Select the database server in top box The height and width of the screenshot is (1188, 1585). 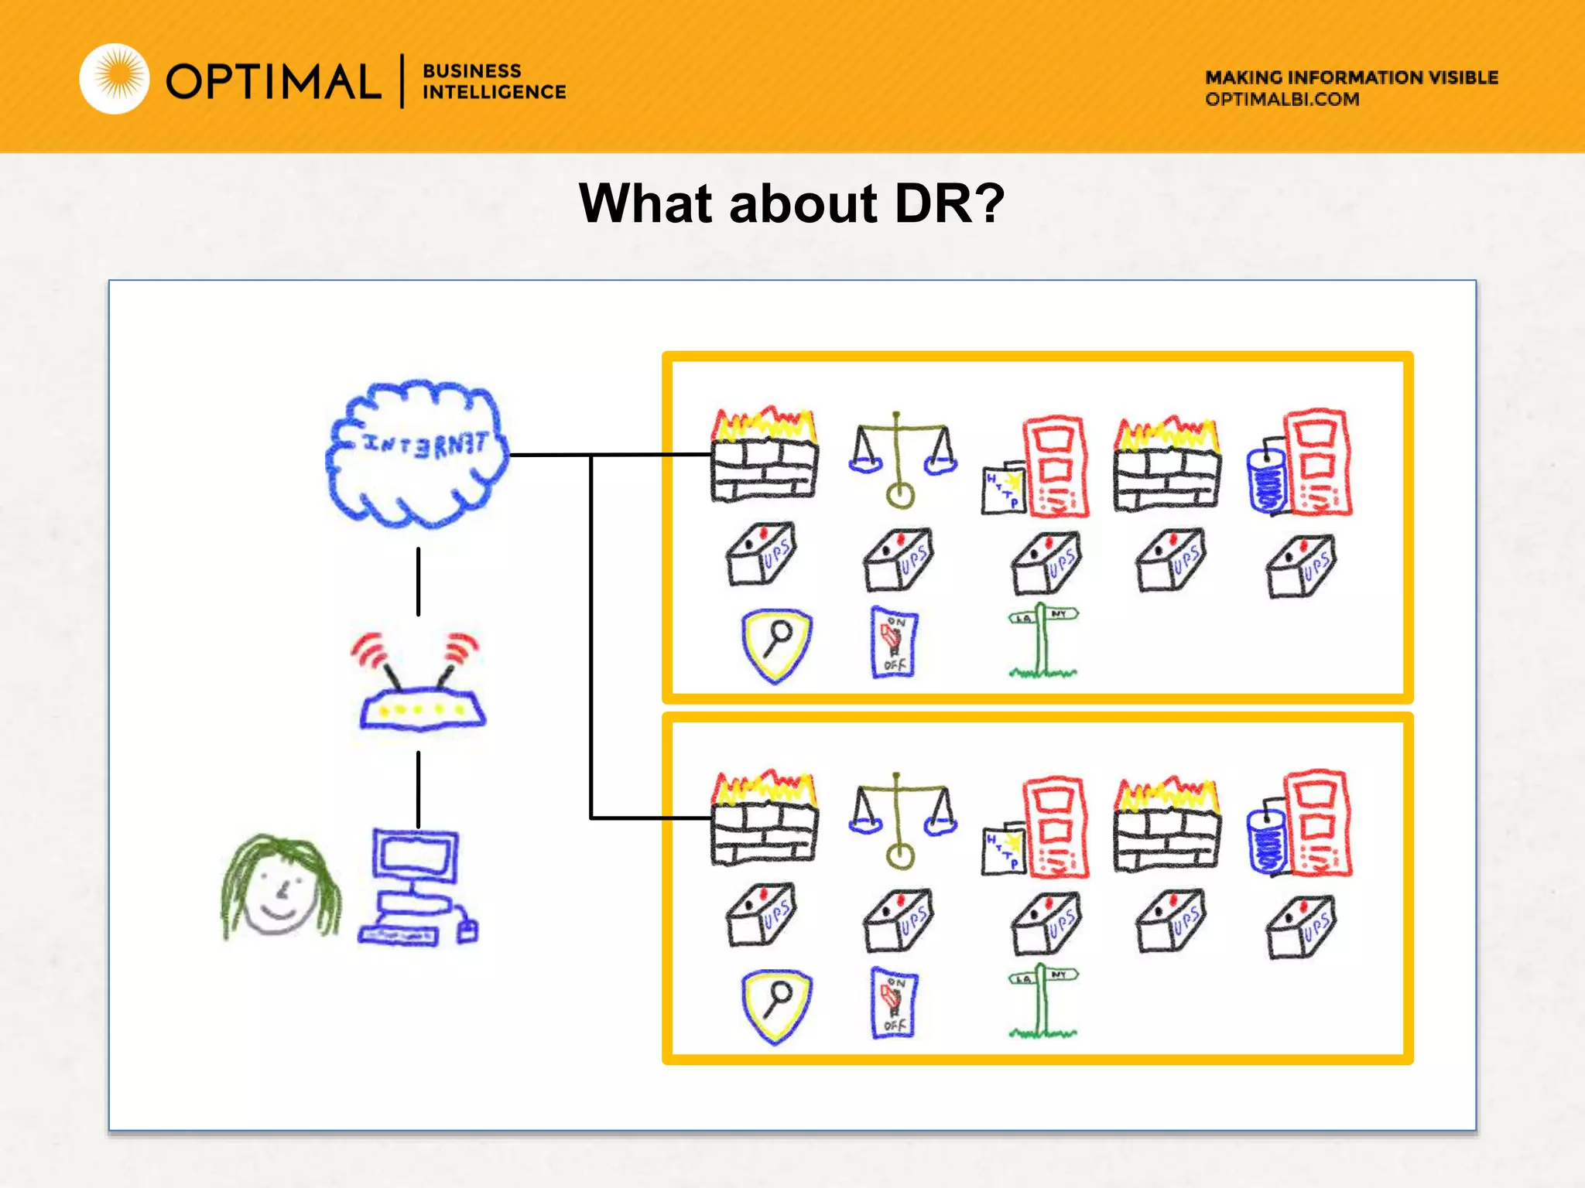pyautogui.click(x=1301, y=464)
